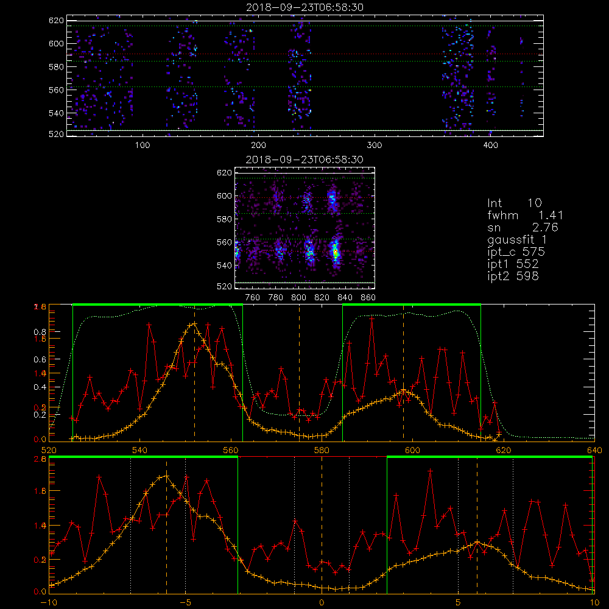
Task: Click x-axis tick label '100' of wide spectrogram
Action: [143, 146]
